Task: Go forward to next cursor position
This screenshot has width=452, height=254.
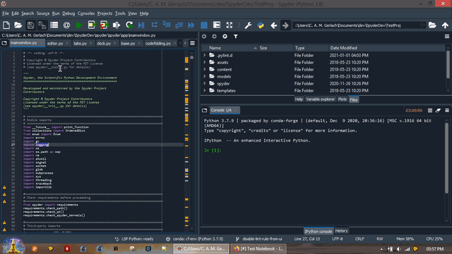Action: coord(285,25)
